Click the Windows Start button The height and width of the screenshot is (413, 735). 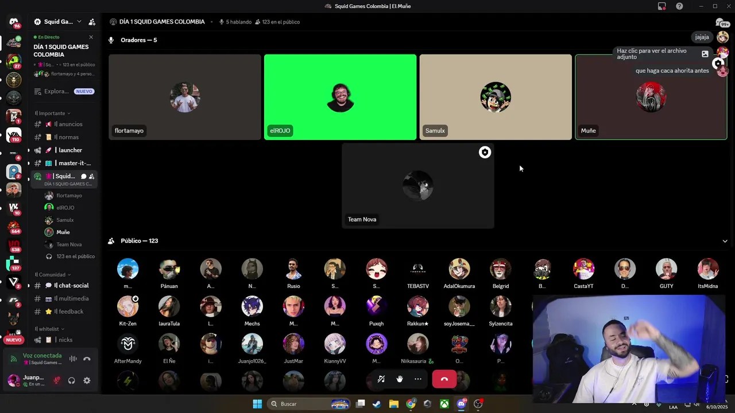[257, 404]
